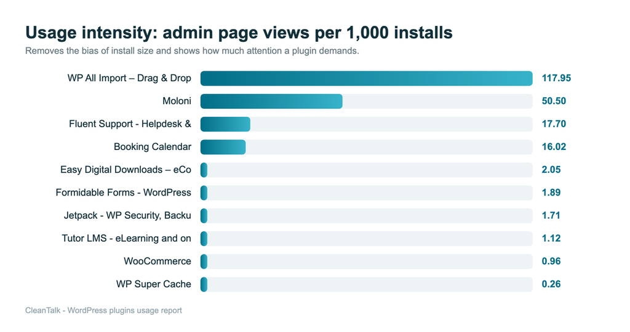Click the value 2.05
The width and height of the screenshot is (630, 332).
coord(551,170)
